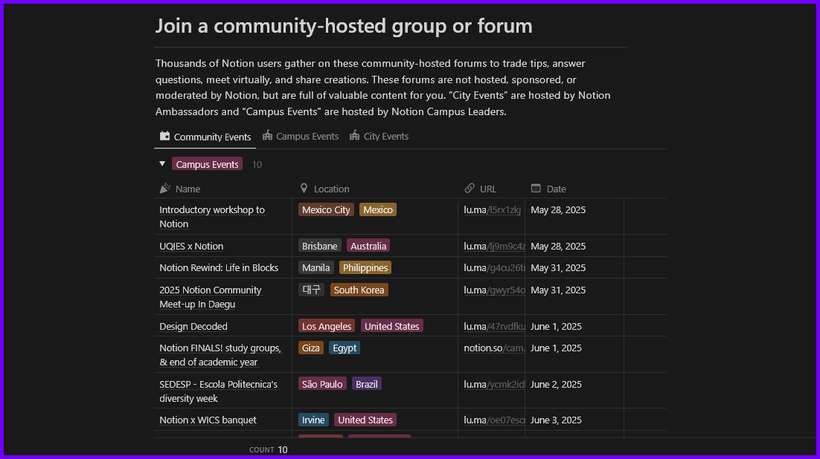Viewport: 820px width, 459px height.
Task: Open notion.so link for Notion FINALS event
Action: click(x=493, y=348)
